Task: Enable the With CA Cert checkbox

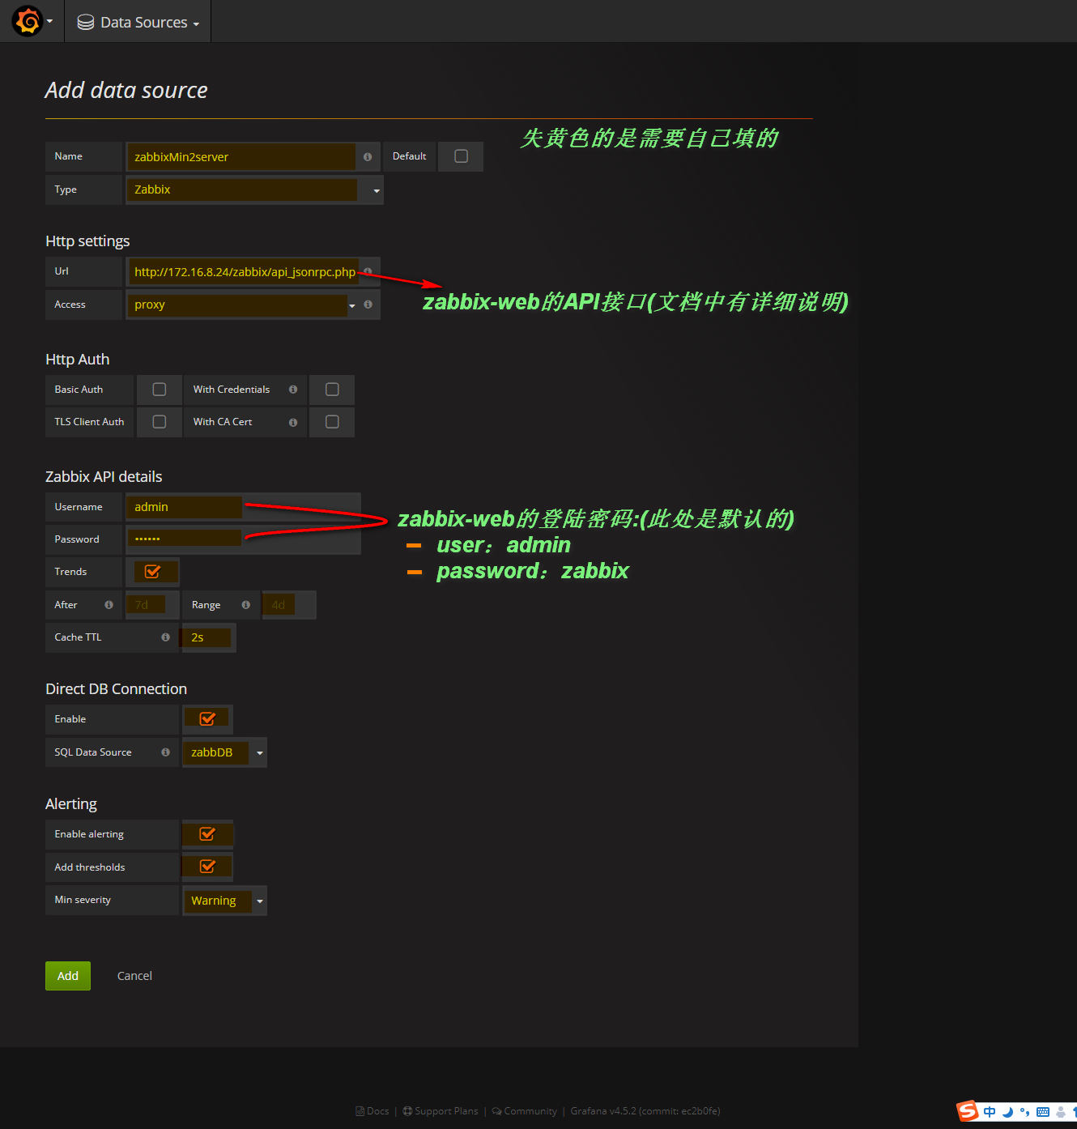Action: [x=332, y=422]
